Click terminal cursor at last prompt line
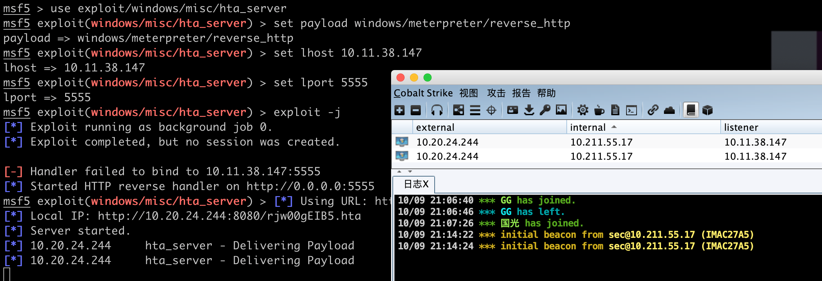The image size is (822, 281). click(x=7, y=274)
